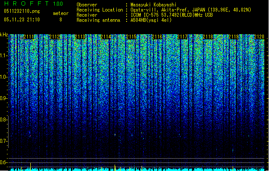Screen dimensions: 269x171
Task: Click the 0.8 kHz axis tick label
Action: (x=3, y=120)
